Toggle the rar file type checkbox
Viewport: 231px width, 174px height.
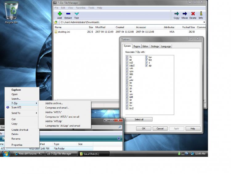coord(127,91)
